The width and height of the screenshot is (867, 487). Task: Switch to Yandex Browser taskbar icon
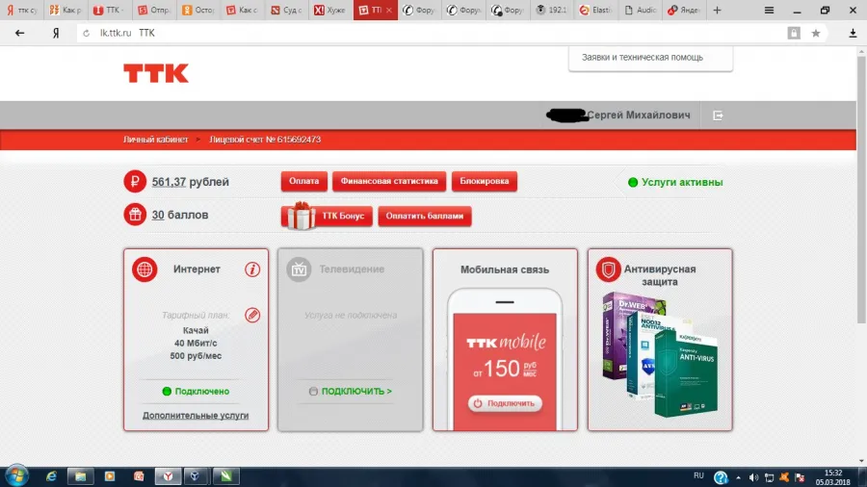(168, 476)
